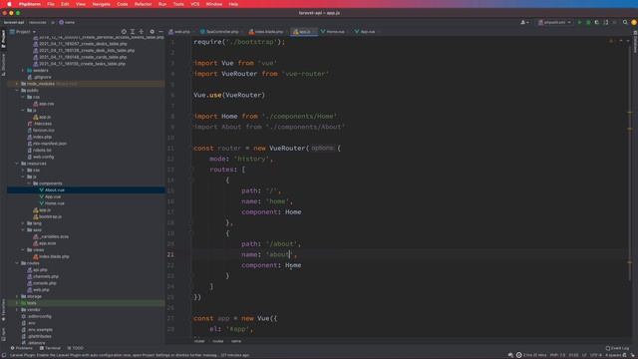This screenshot has width=638, height=359.
Task: Click the Vue.use(VueRouter) line
Action: pos(229,96)
